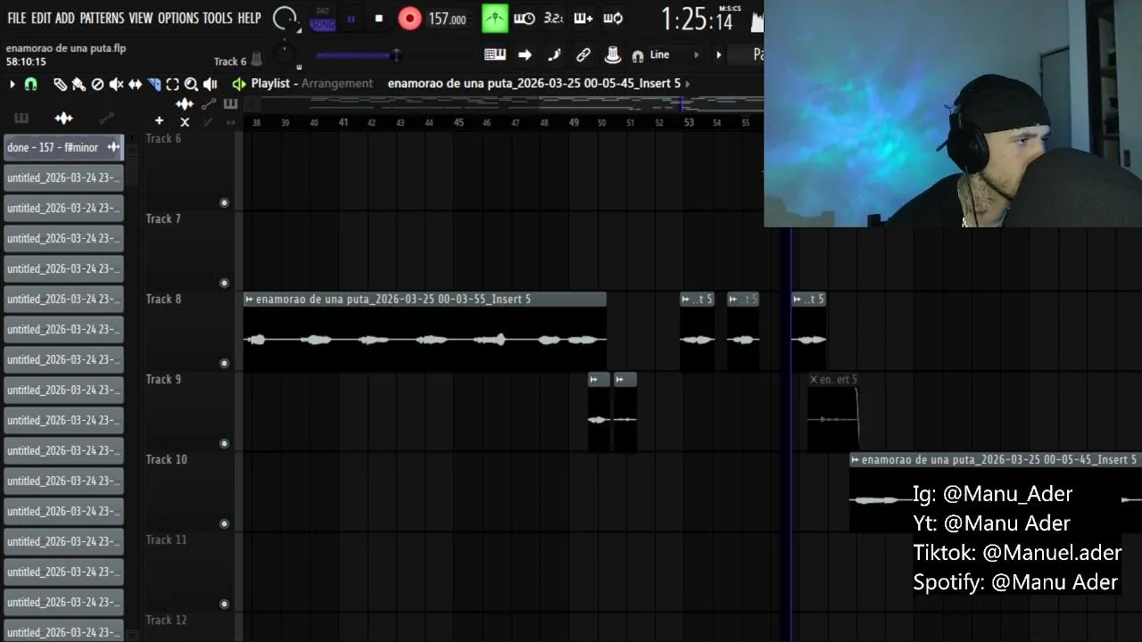Screen dimensions: 1142x642
Task: Open the ADD menu
Action: [x=65, y=18]
